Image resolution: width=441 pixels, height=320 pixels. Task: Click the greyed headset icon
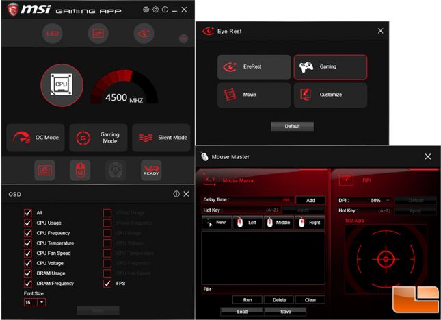pos(116,170)
